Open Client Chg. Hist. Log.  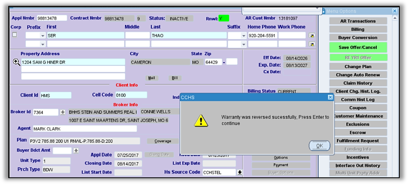click(358, 91)
